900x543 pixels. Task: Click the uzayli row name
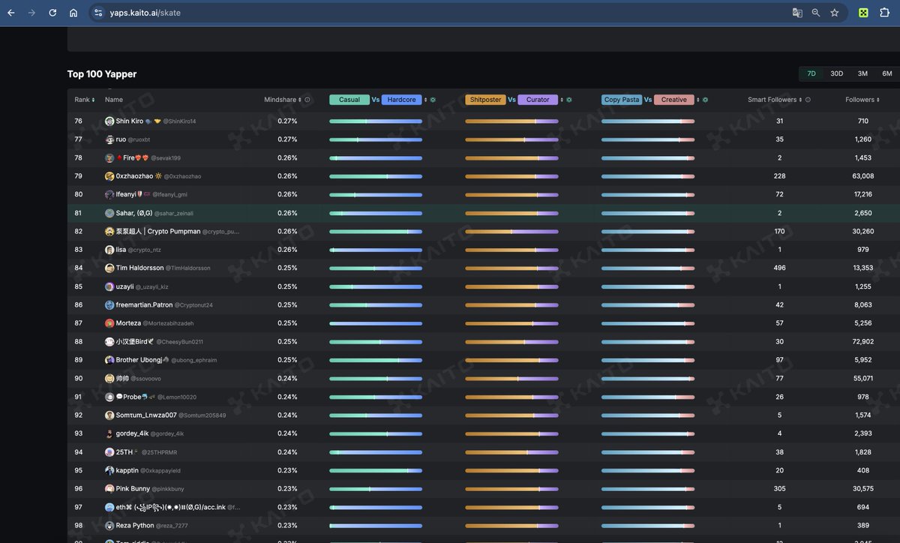coord(124,286)
